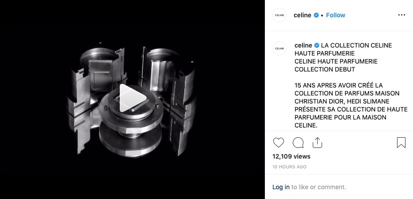Open the Celine profile picture in the post header
This screenshot has height=199, width=413.
tap(279, 15)
